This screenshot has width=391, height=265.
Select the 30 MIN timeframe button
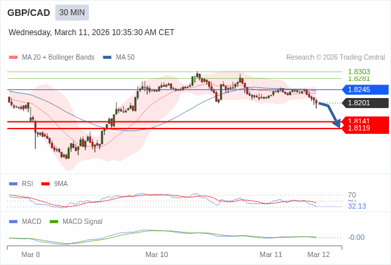[72, 13]
